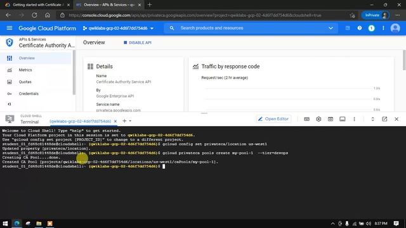Reload the current page
The image size is (406, 228).
tap(34, 15)
